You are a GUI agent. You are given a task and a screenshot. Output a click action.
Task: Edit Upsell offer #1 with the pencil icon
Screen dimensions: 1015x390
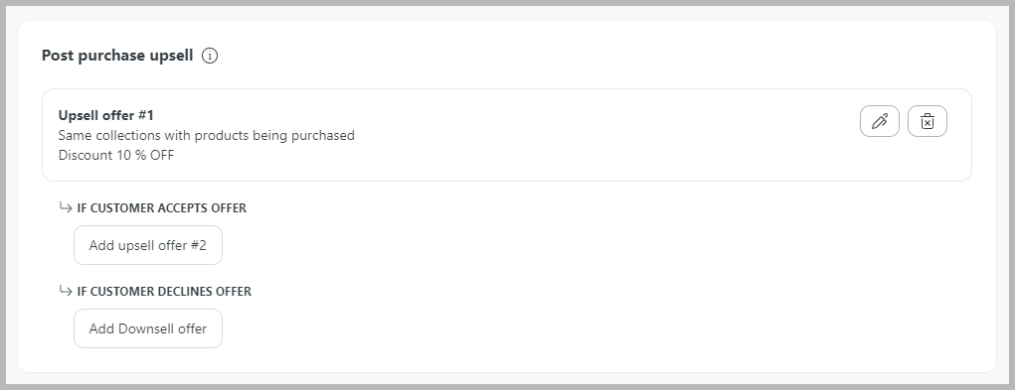click(x=879, y=121)
